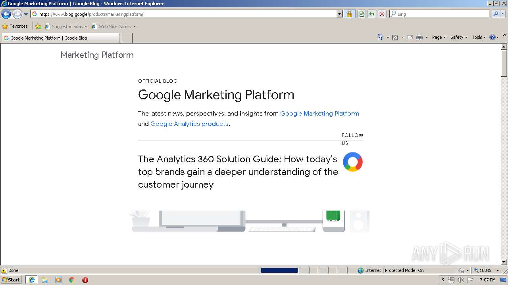This screenshot has height=285, width=508.
Task: Click the Add to Favorites Bar icon
Action: [38, 27]
